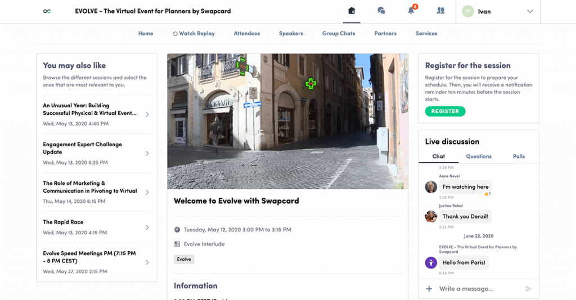Viewport: 576px width, 300px height.
Task: Click the 'Thank you Denzil!' chat message
Action: coord(465,216)
